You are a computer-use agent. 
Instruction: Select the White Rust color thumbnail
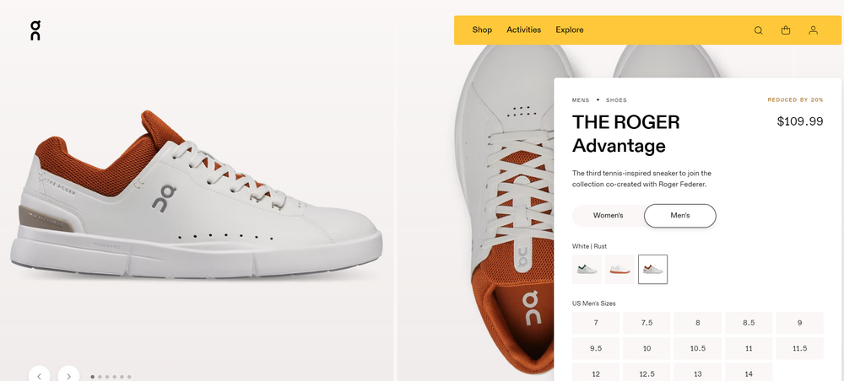(652, 270)
